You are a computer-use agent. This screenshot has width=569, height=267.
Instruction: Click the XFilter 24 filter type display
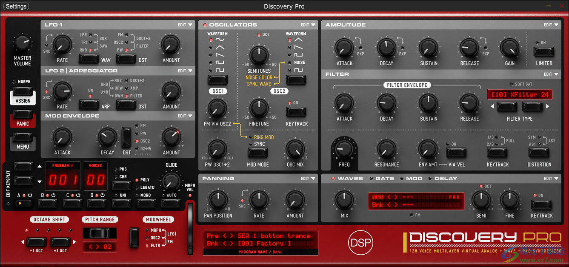[520, 94]
